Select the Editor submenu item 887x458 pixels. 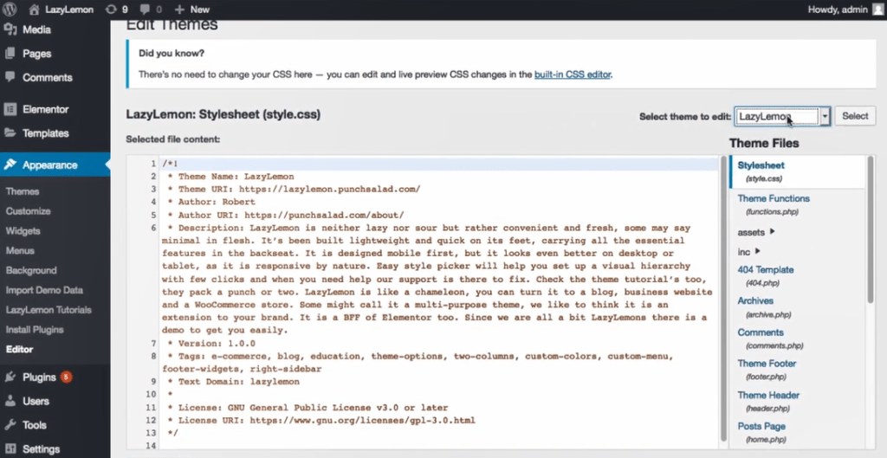(19, 350)
